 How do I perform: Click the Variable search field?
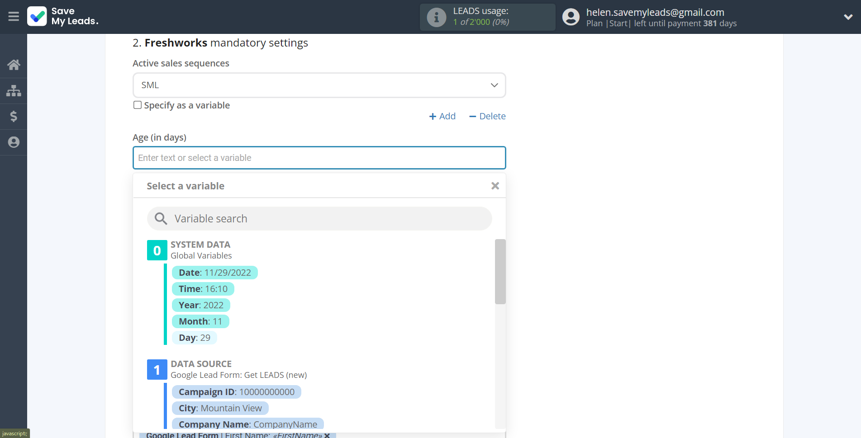tap(319, 219)
